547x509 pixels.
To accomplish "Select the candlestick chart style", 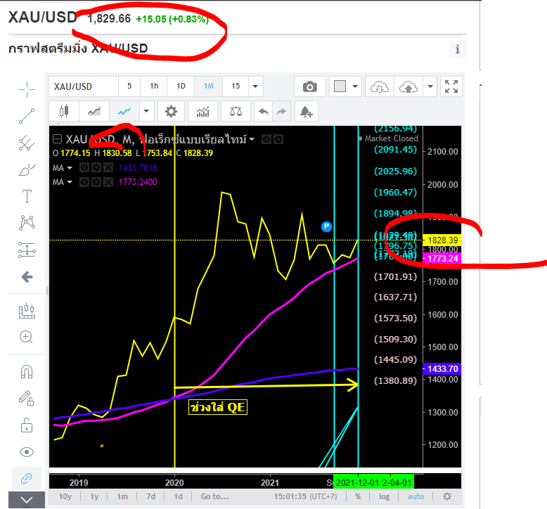I will [64, 111].
